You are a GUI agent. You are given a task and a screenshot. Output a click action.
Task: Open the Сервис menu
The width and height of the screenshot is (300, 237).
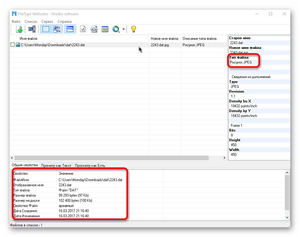pos(47,22)
